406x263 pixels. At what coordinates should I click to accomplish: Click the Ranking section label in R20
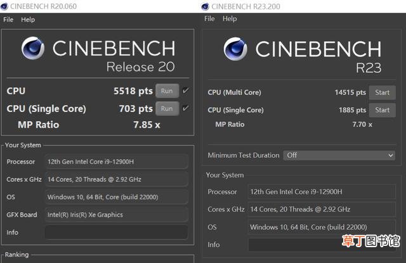click(17, 255)
